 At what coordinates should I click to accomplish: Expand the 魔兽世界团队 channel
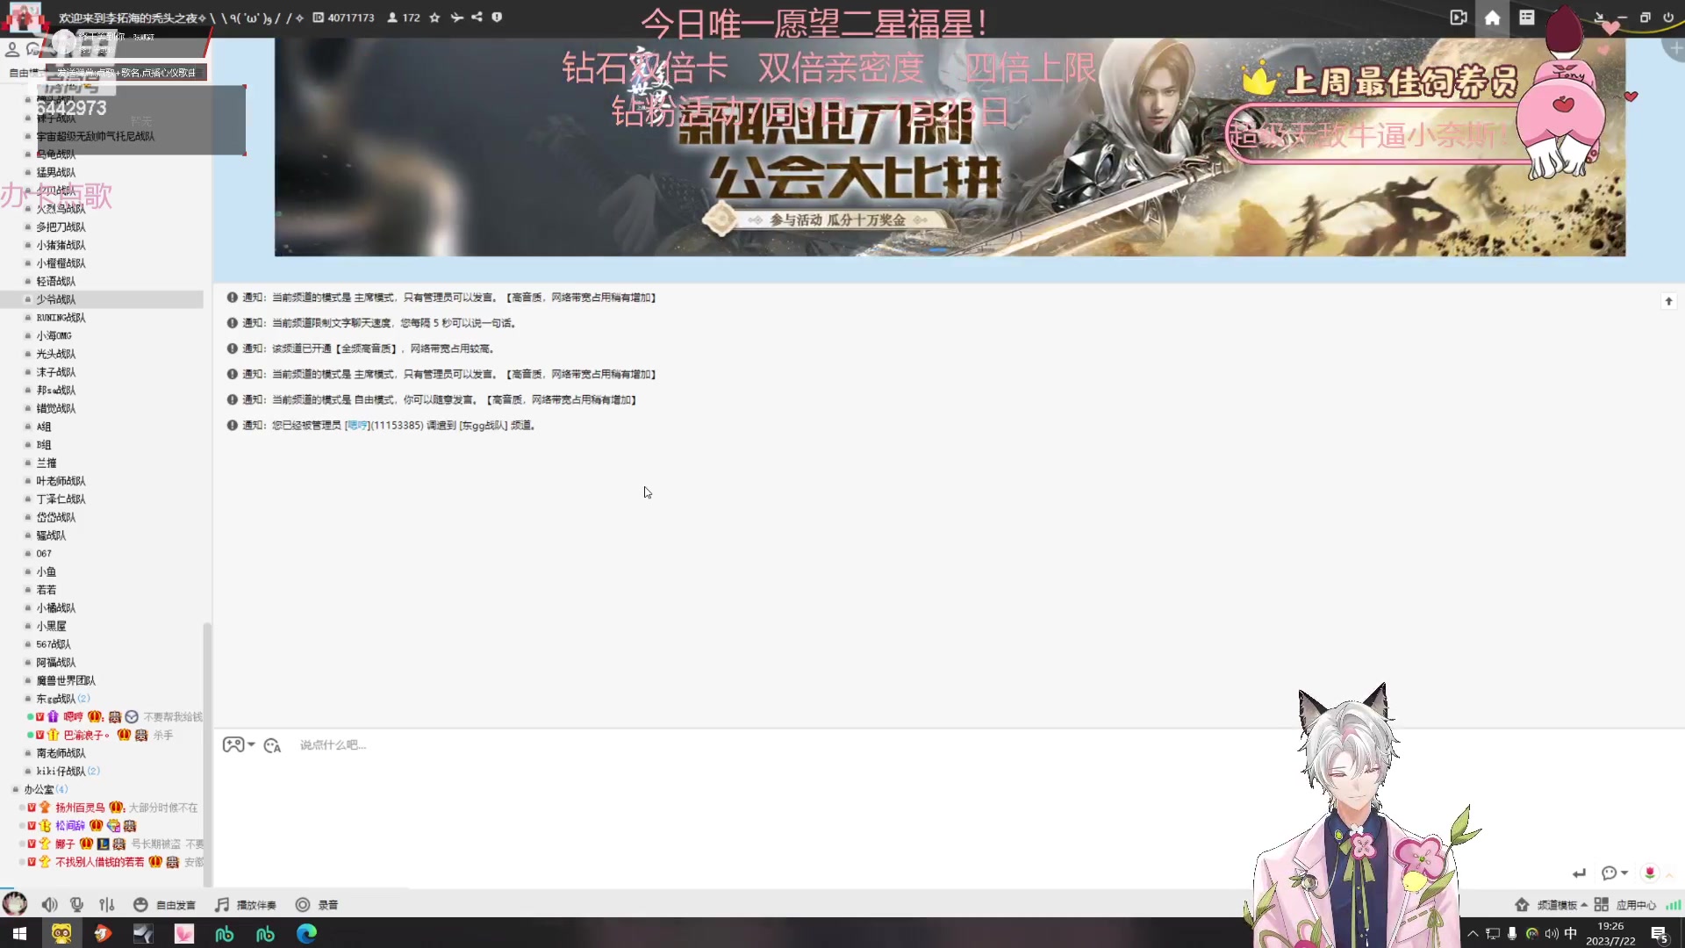pyautogui.click(x=27, y=681)
